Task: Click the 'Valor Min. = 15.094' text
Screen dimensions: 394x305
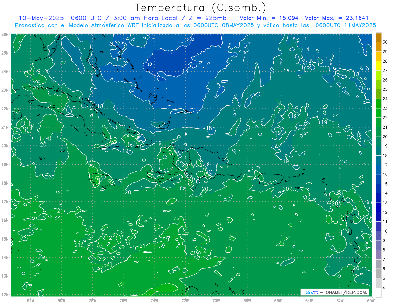Action: (269, 18)
